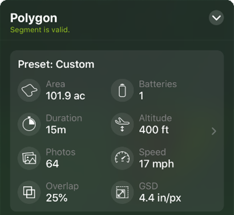Click the Speed gauge icon
234x215 pixels.
[x=122, y=158]
